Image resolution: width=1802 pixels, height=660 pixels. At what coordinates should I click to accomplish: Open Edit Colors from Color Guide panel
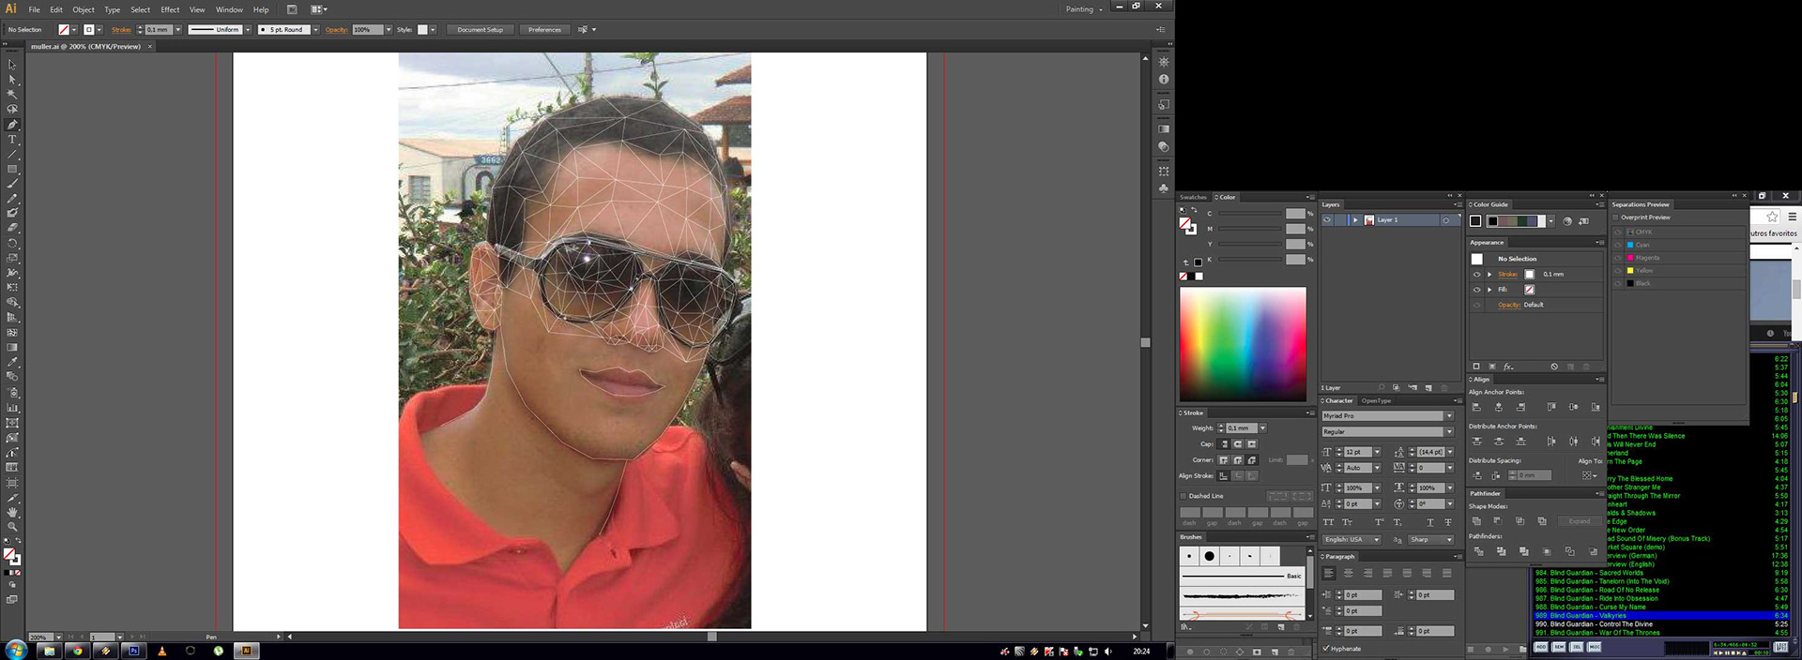point(1566,221)
